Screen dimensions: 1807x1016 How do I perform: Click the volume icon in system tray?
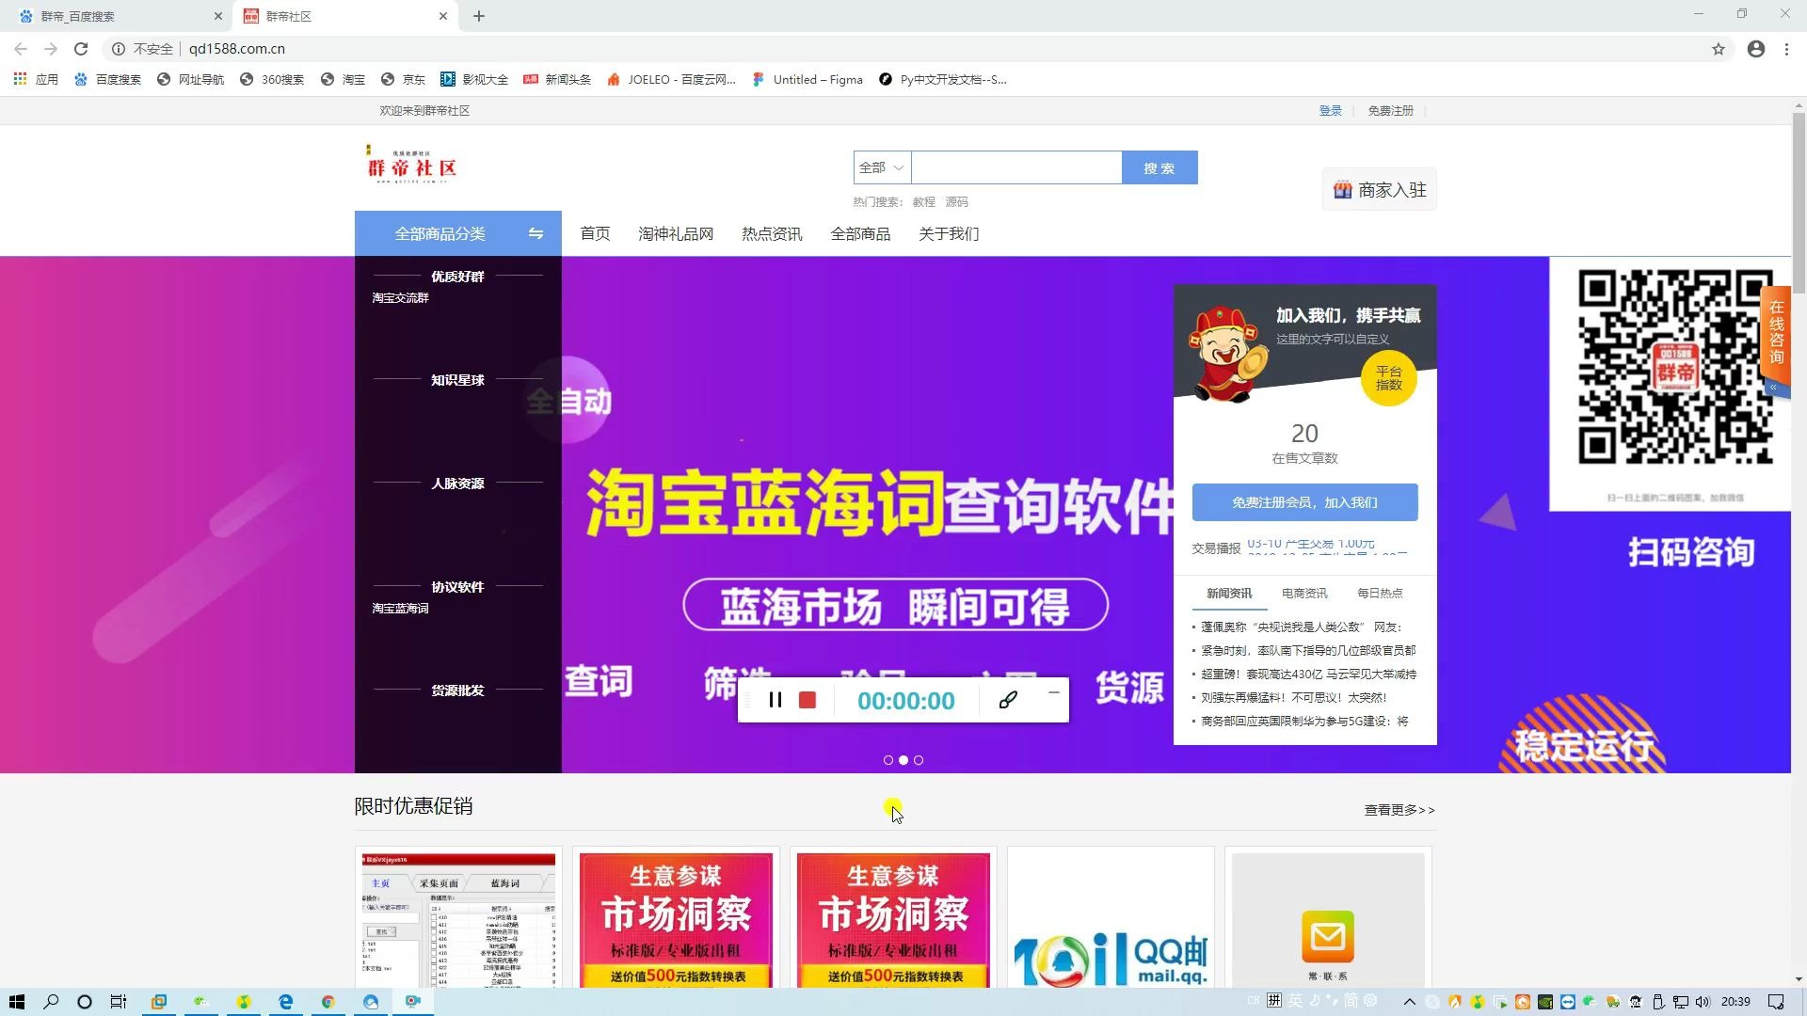pos(1702,1001)
